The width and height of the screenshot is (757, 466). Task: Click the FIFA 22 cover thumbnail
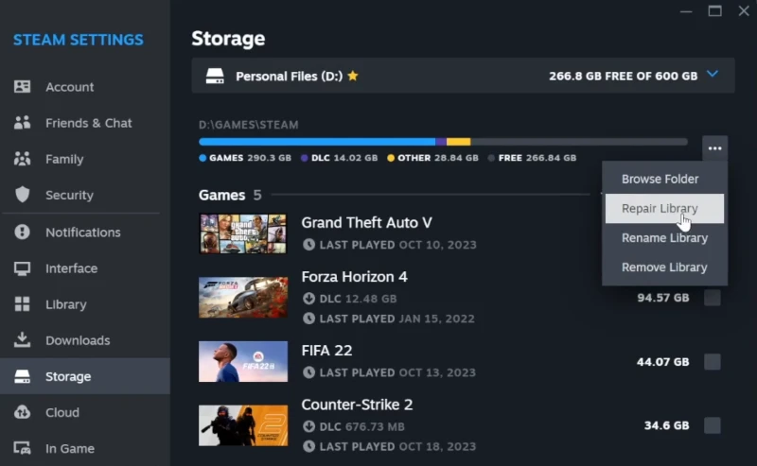[x=243, y=361]
